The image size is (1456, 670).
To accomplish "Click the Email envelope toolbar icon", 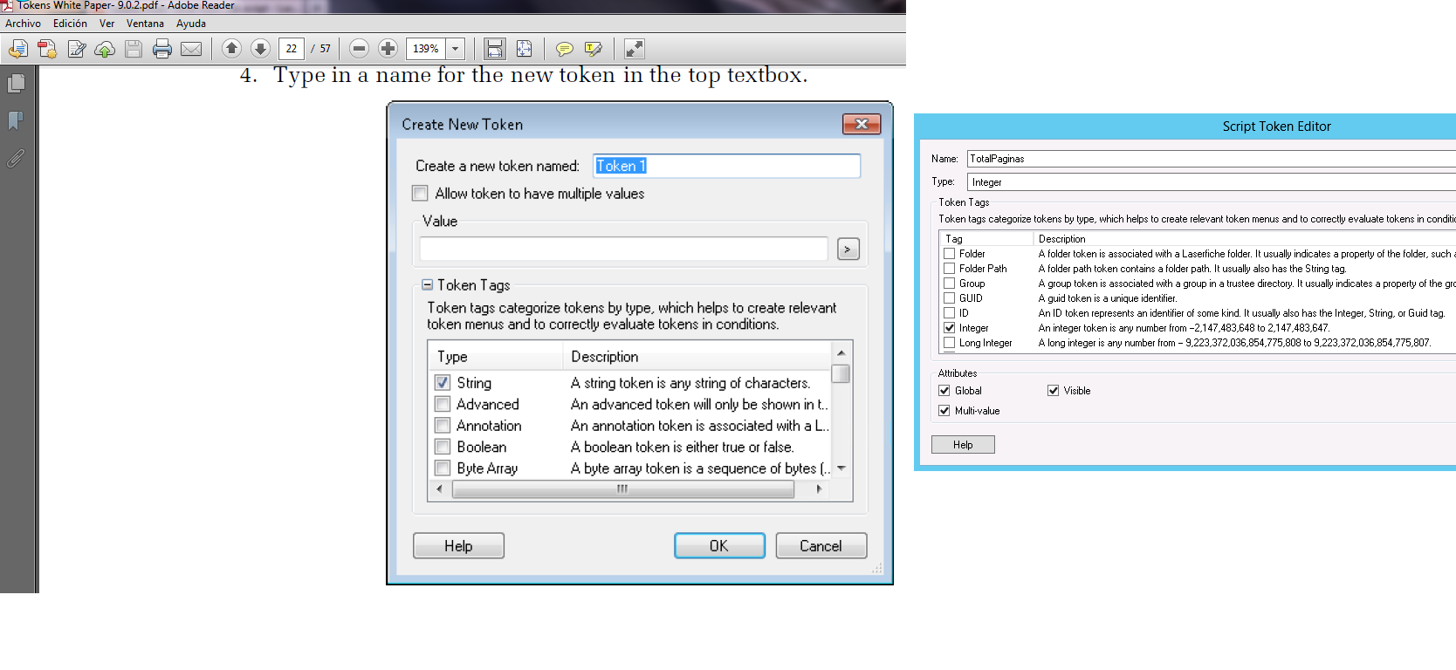I will point(191,49).
